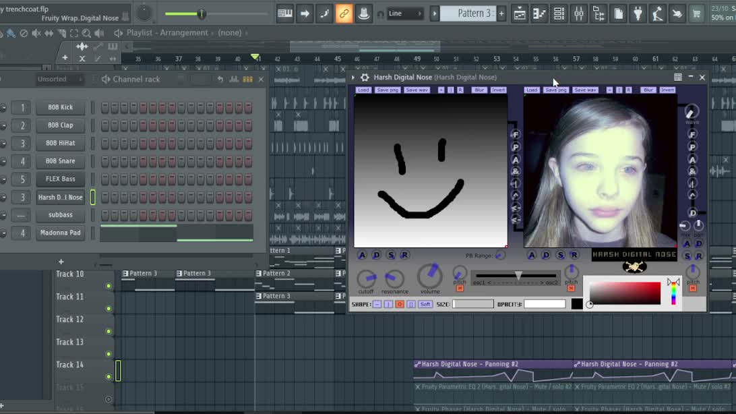The height and width of the screenshot is (414, 736).
Task: Open the Plugin picker plug icon
Action: click(x=638, y=13)
